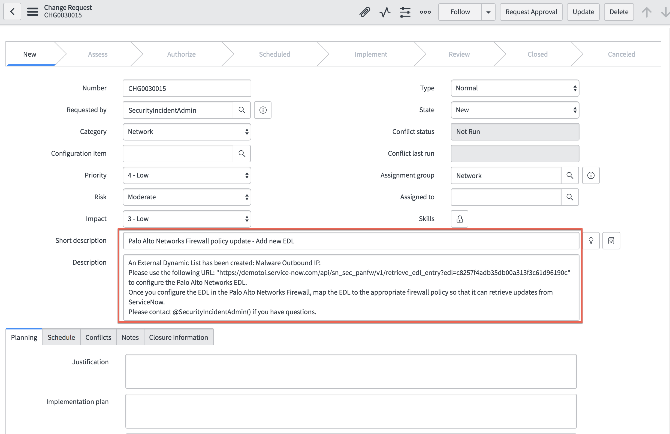Go to previous record with up arrow
The width and height of the screenshot is (670, 434).
[647, 12]
